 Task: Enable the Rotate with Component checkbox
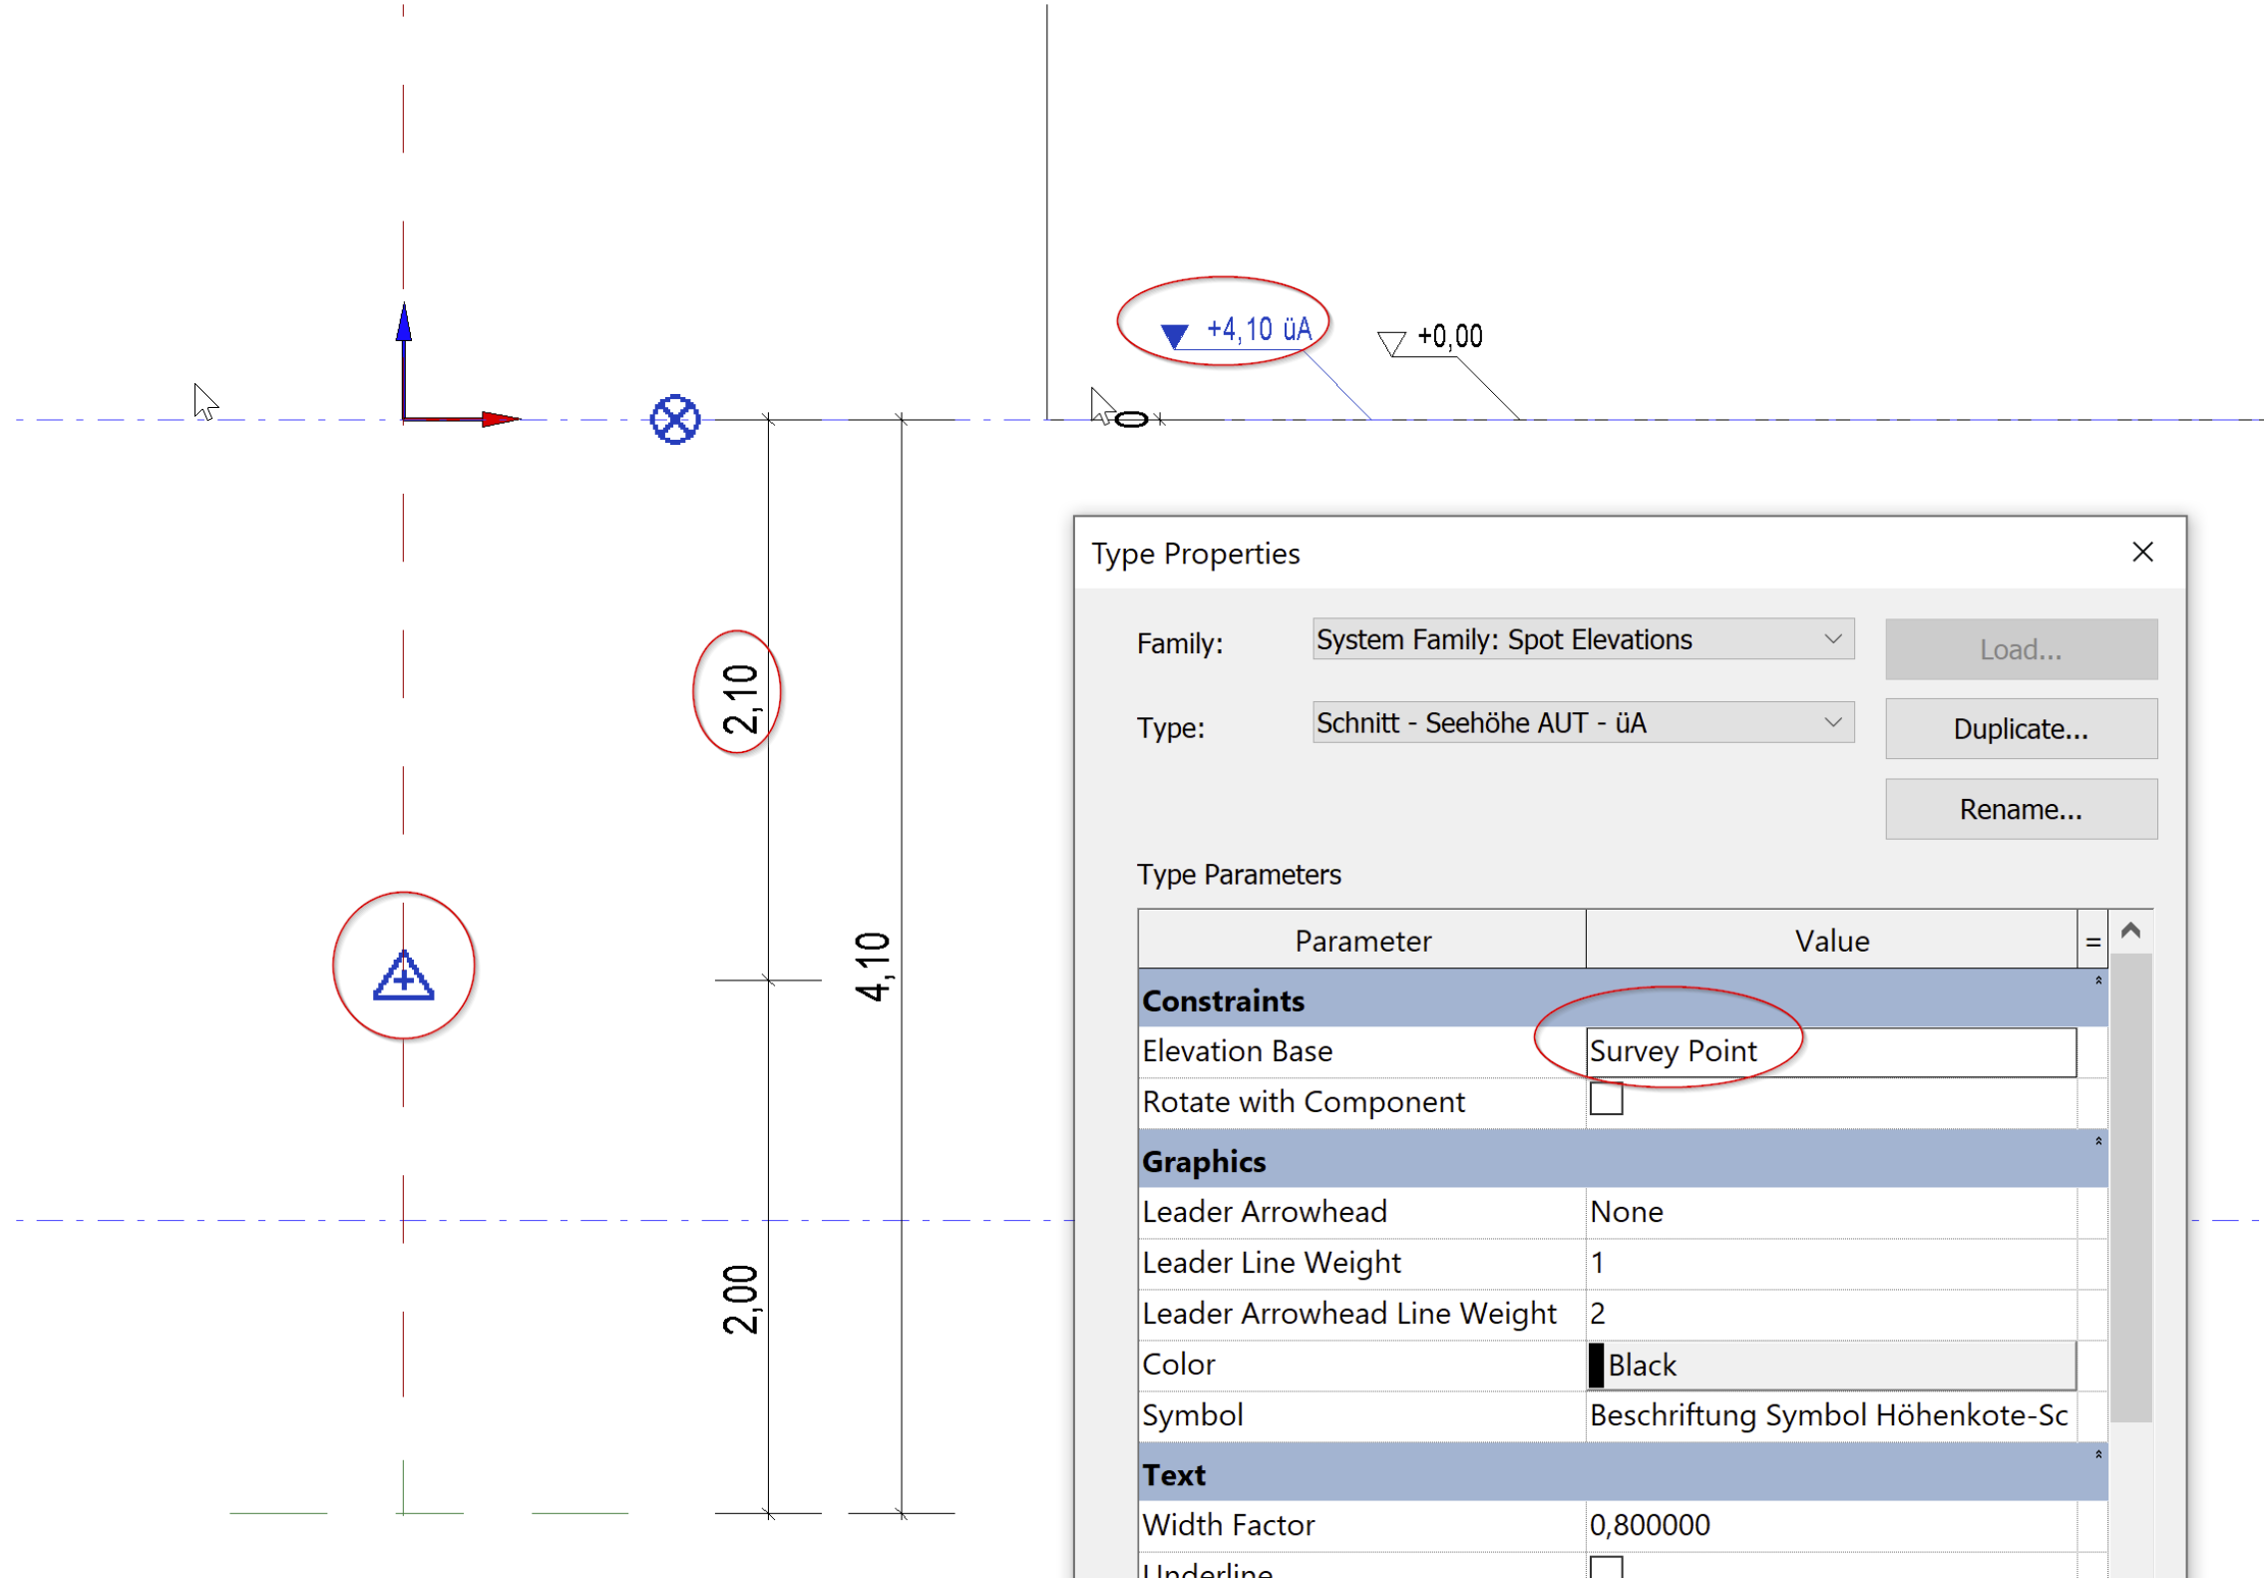[1608, 1100]
